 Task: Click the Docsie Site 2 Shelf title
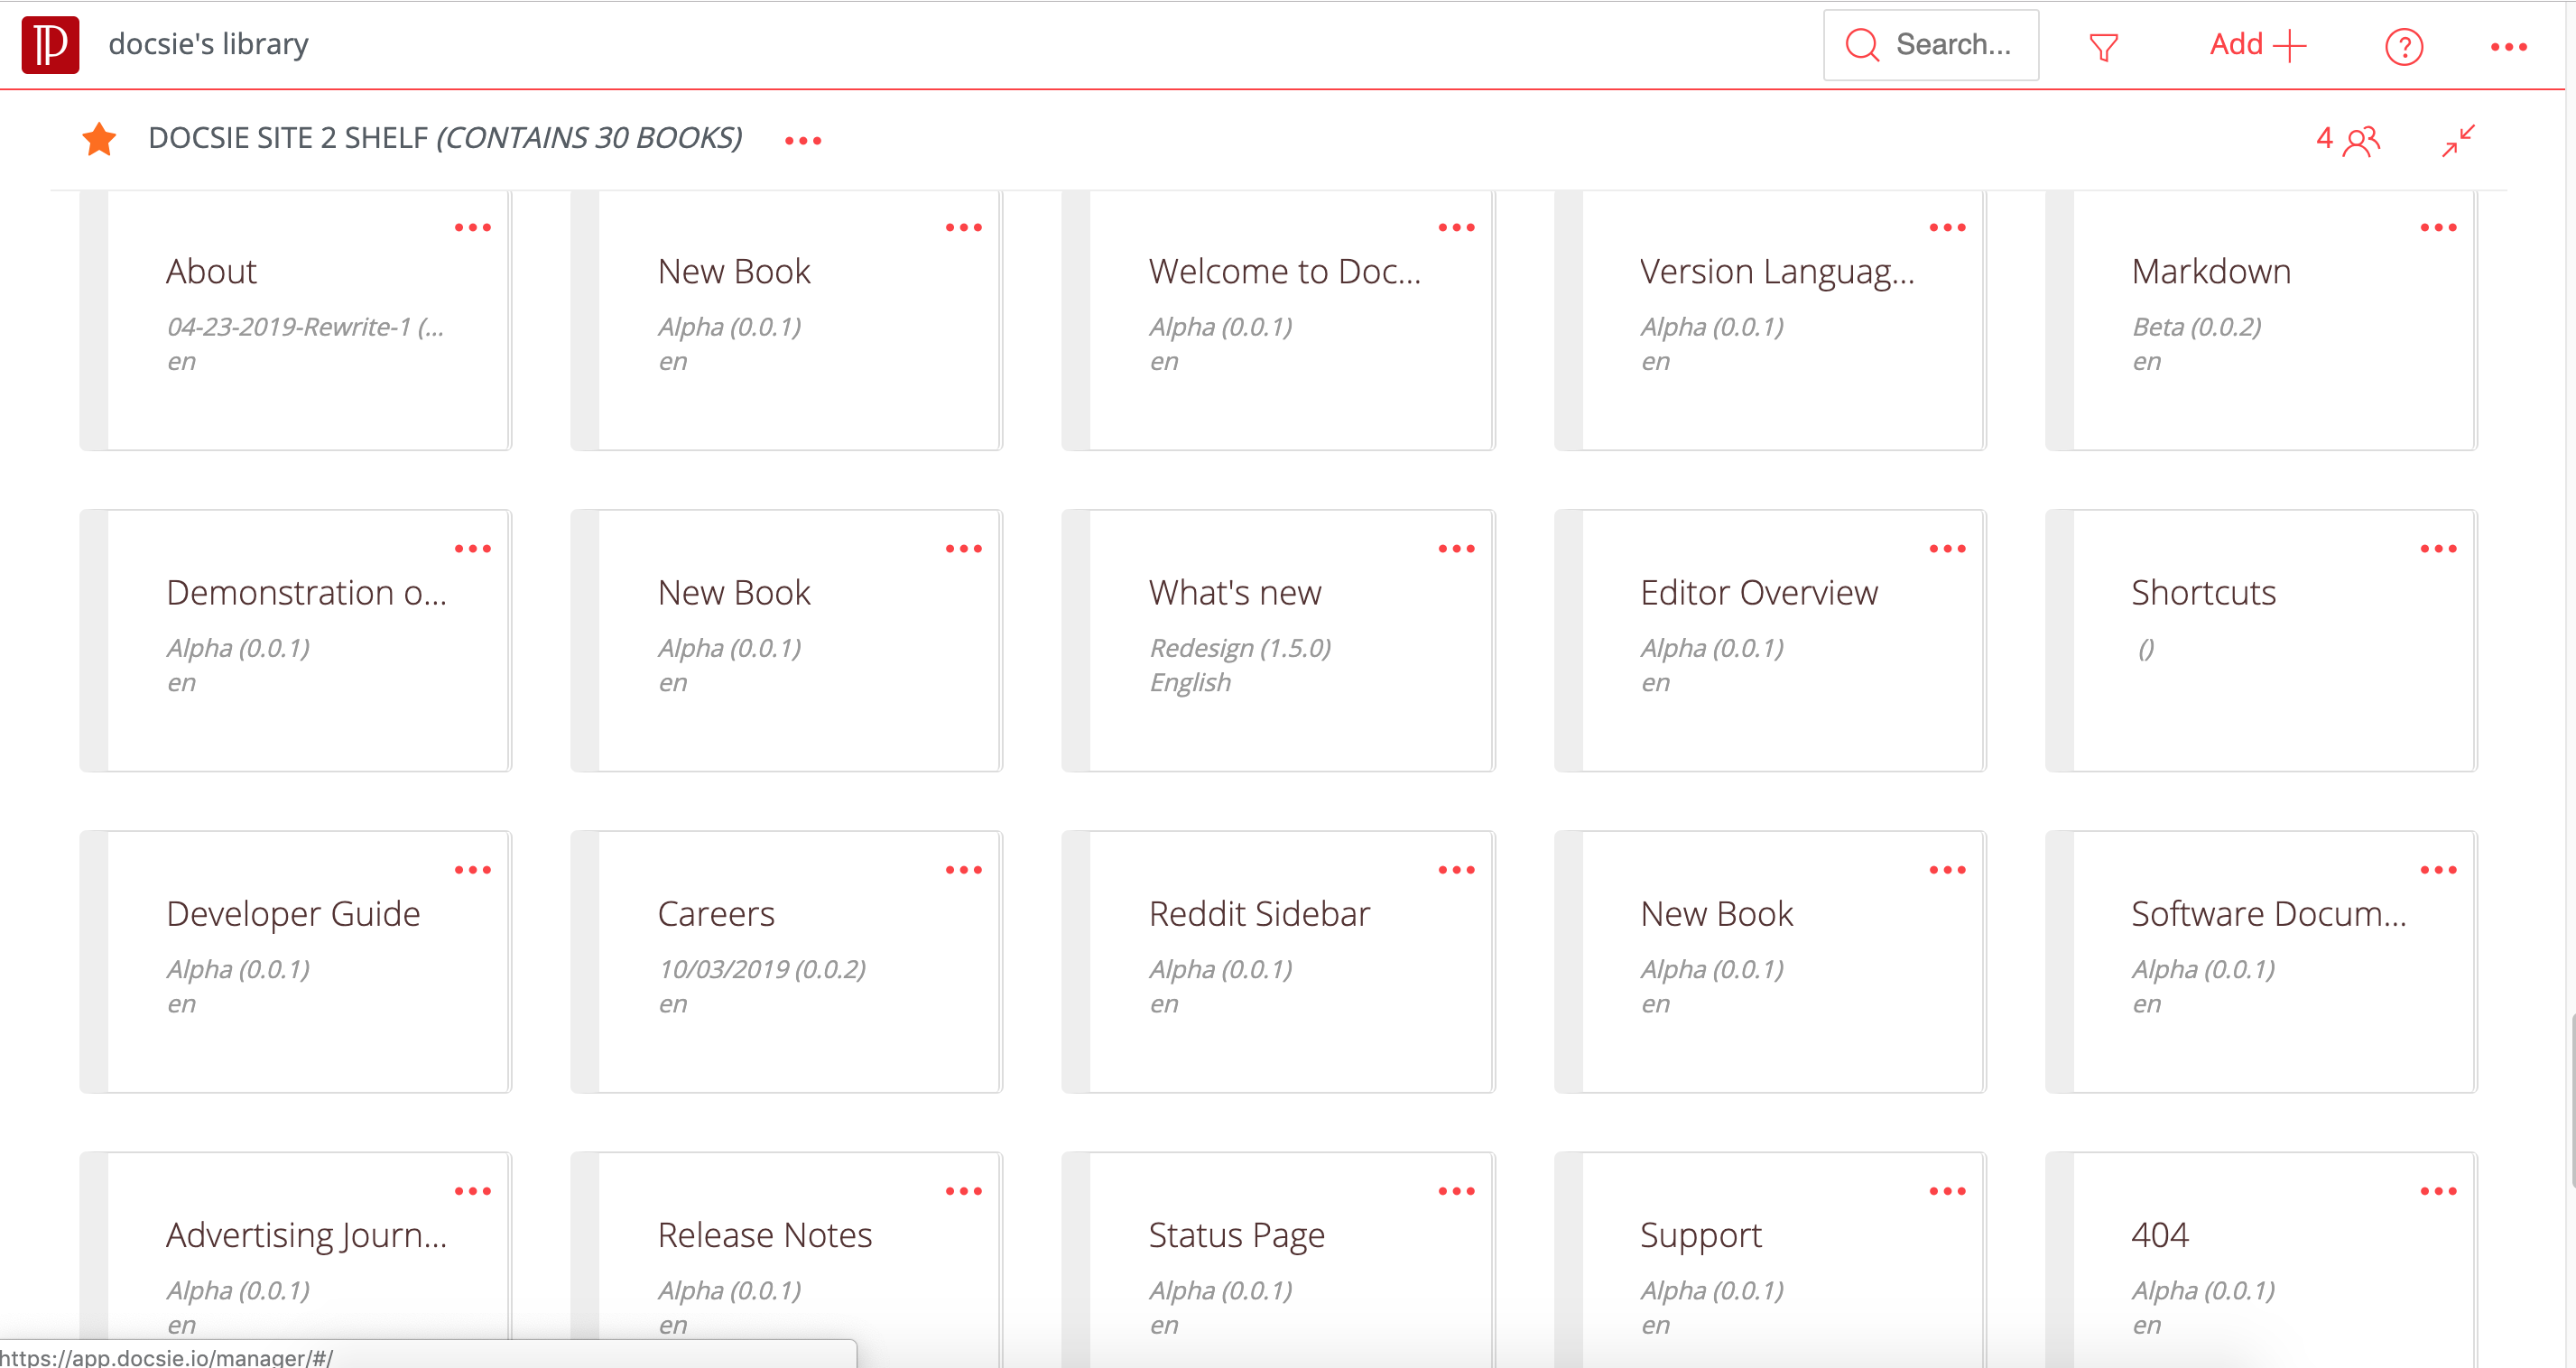click(445, 138)
